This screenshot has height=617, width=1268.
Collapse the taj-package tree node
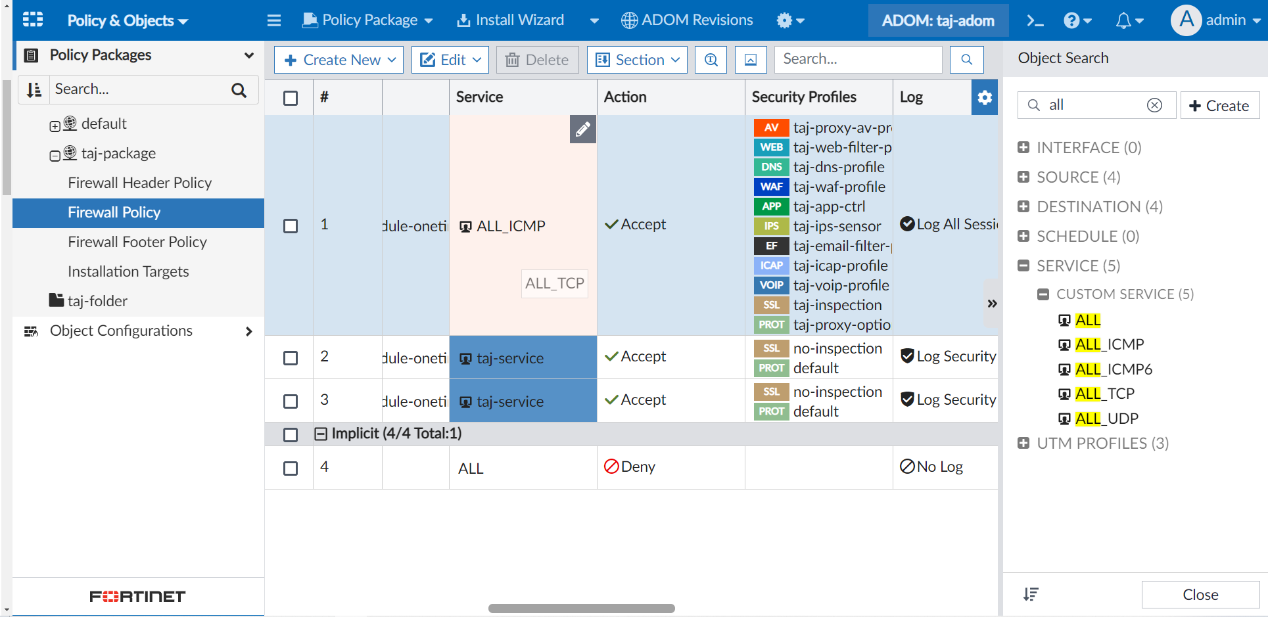[x=55, y=156]
